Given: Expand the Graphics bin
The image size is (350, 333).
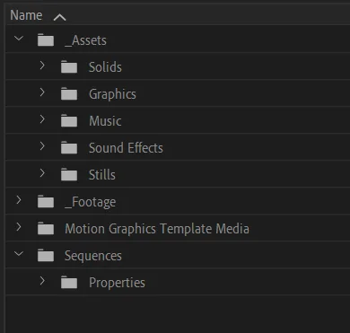Looking at the screenshot, I should point(42,92).
